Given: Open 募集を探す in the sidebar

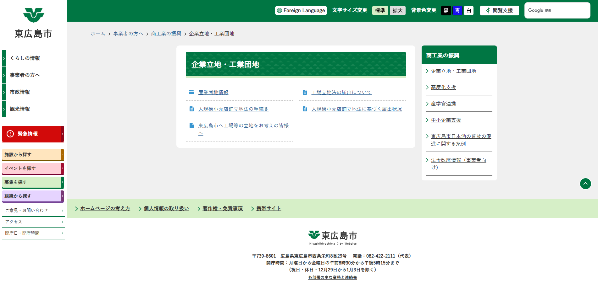Looking at the screenshot, I should coord(33,182).
